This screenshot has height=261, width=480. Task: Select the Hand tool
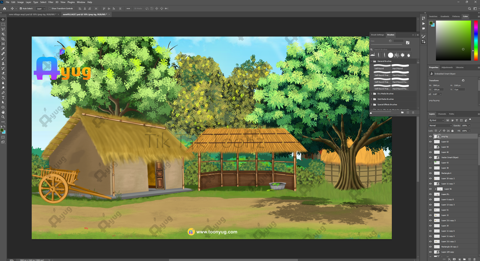point(3,112)
